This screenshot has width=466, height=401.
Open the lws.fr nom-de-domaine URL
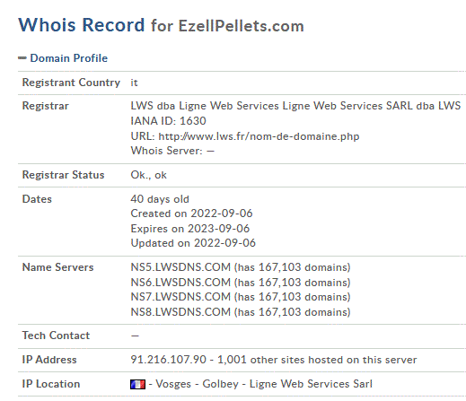click(x=259, y=136)
